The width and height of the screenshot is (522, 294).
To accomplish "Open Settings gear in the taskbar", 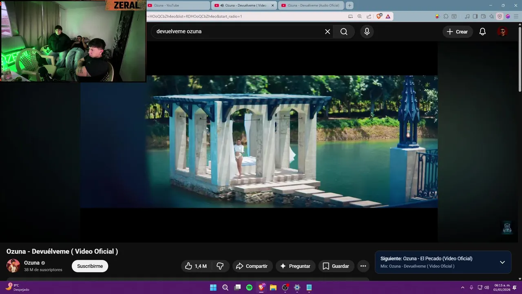I will click(x=297, y=287).
